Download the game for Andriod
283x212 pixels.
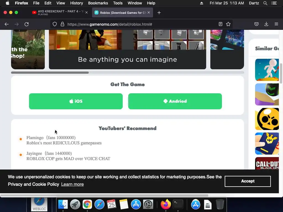175,101
